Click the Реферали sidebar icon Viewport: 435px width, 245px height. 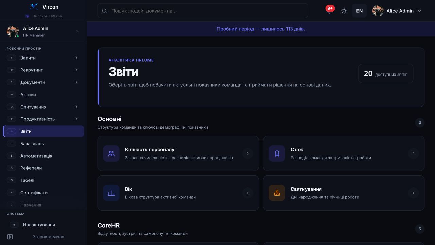[x=12, y=168]
